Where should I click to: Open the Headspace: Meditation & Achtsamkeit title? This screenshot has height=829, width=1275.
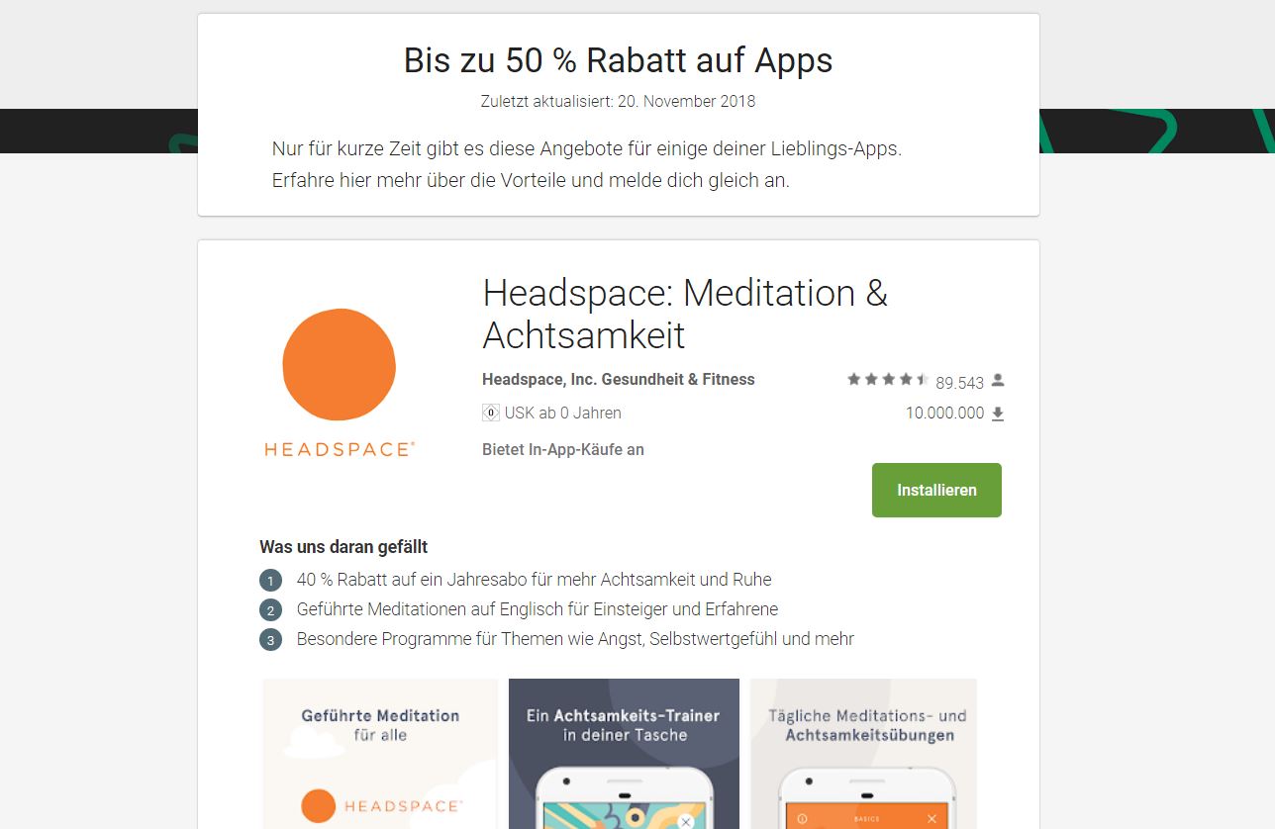click(x=685, y=314)
